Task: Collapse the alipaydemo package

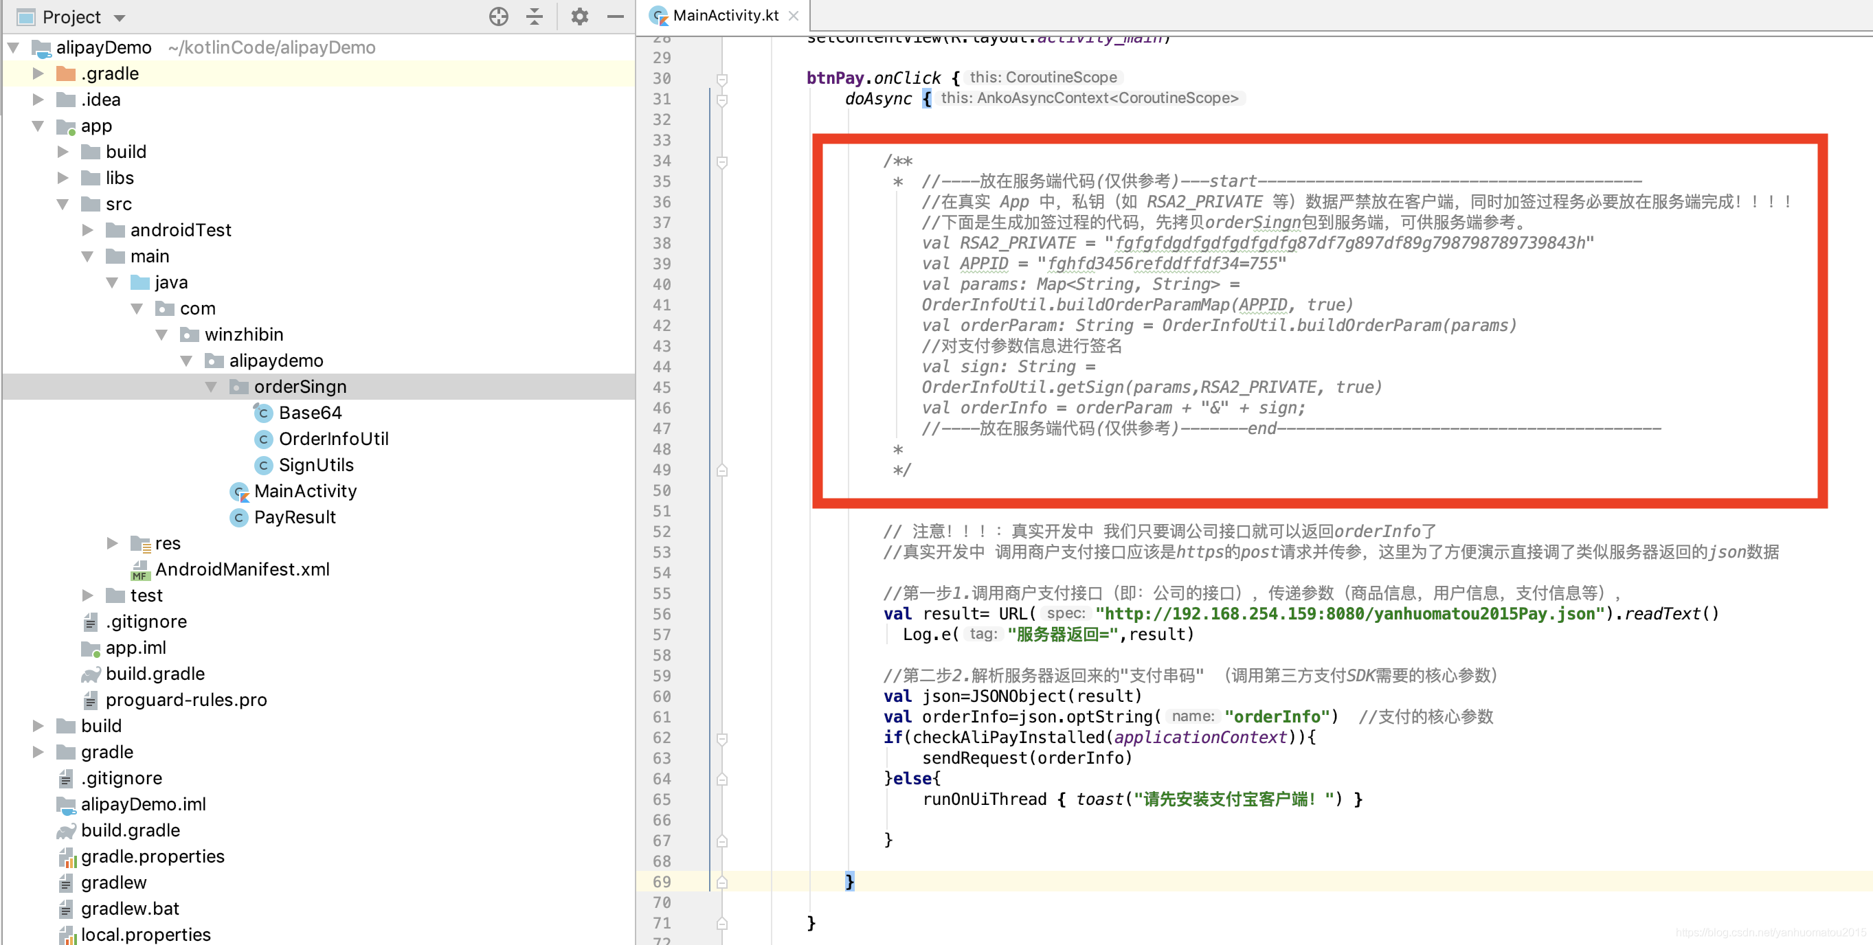Action: 186,361
